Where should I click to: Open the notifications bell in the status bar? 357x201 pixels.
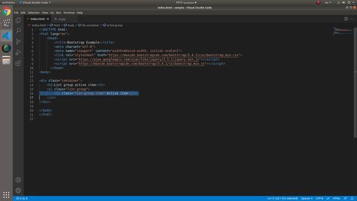(352, 199)
